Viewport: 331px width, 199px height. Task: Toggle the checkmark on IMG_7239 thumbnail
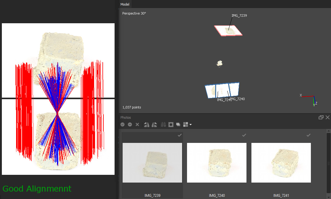point(180,135)
